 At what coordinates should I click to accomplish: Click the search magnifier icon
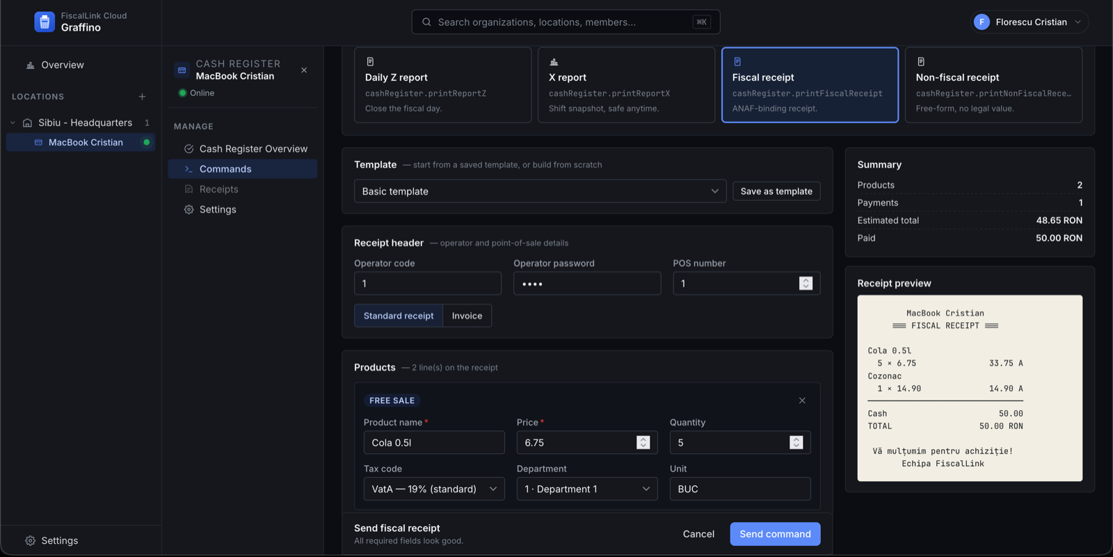point(426,22)
